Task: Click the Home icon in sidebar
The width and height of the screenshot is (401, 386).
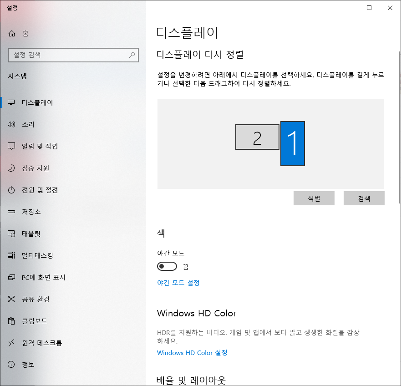Action: [12, 33]
